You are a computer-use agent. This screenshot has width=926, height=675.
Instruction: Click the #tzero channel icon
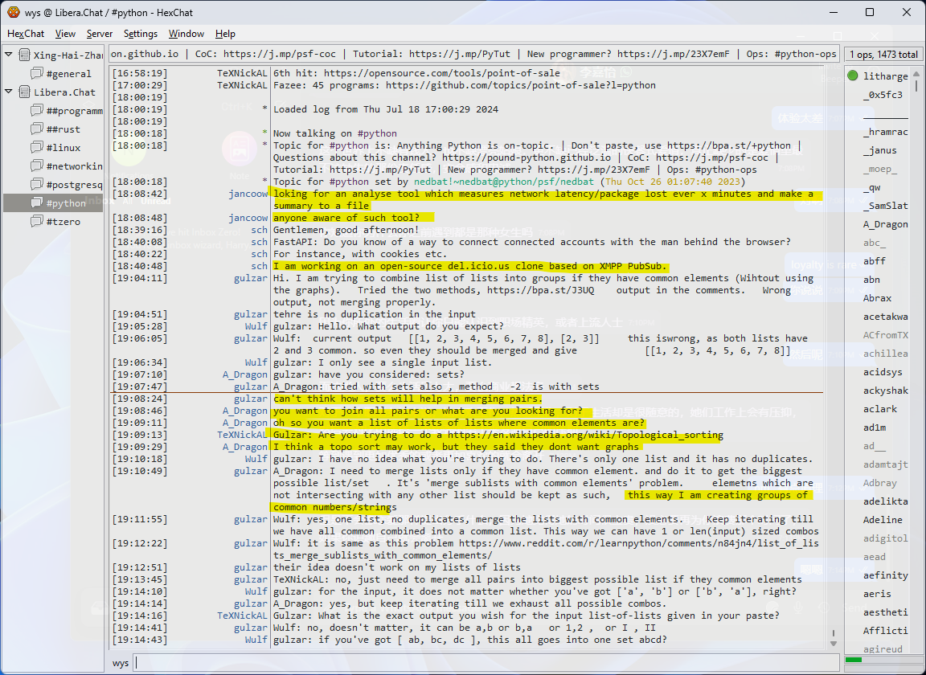click(x=37, y=222)
